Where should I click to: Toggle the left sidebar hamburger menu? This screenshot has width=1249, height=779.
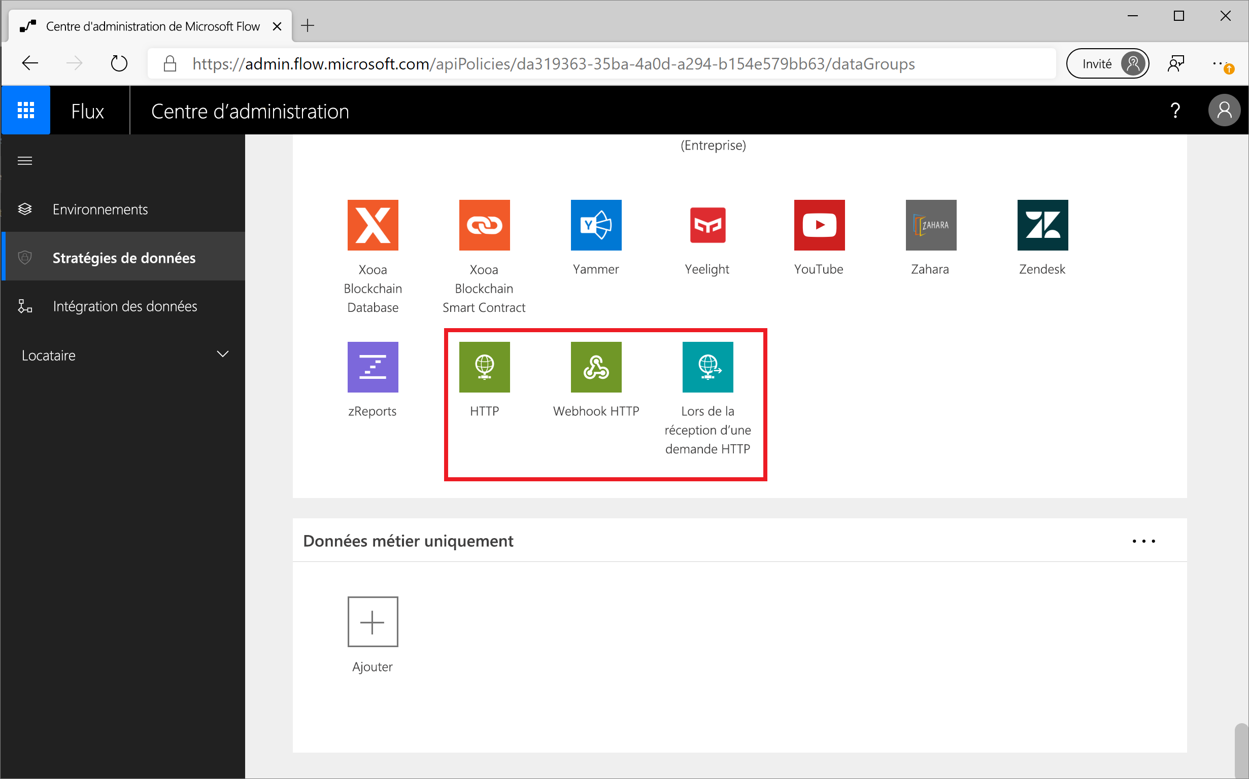24,162
